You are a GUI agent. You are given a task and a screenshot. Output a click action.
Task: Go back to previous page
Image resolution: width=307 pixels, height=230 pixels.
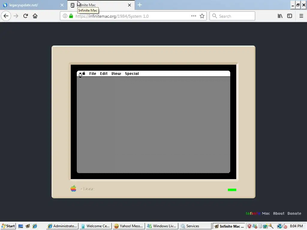(x=6, y=16)
